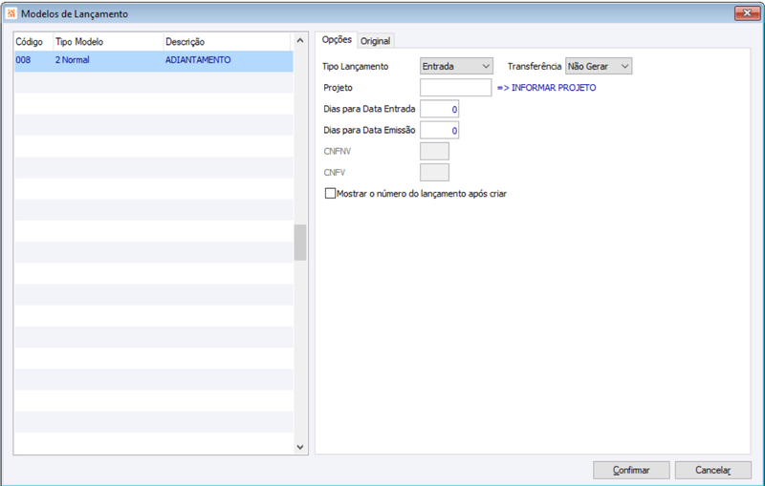Screen dimensions: 765x486
Task: Click the Confirmar button
Action: (631, 470)
